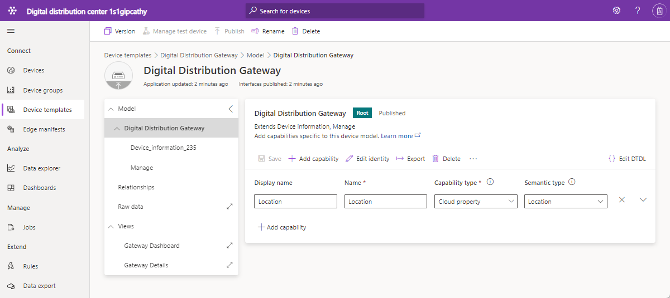Open the Learn more link
The width and height of the screenshot is (670, 298).
pos(400,136)
